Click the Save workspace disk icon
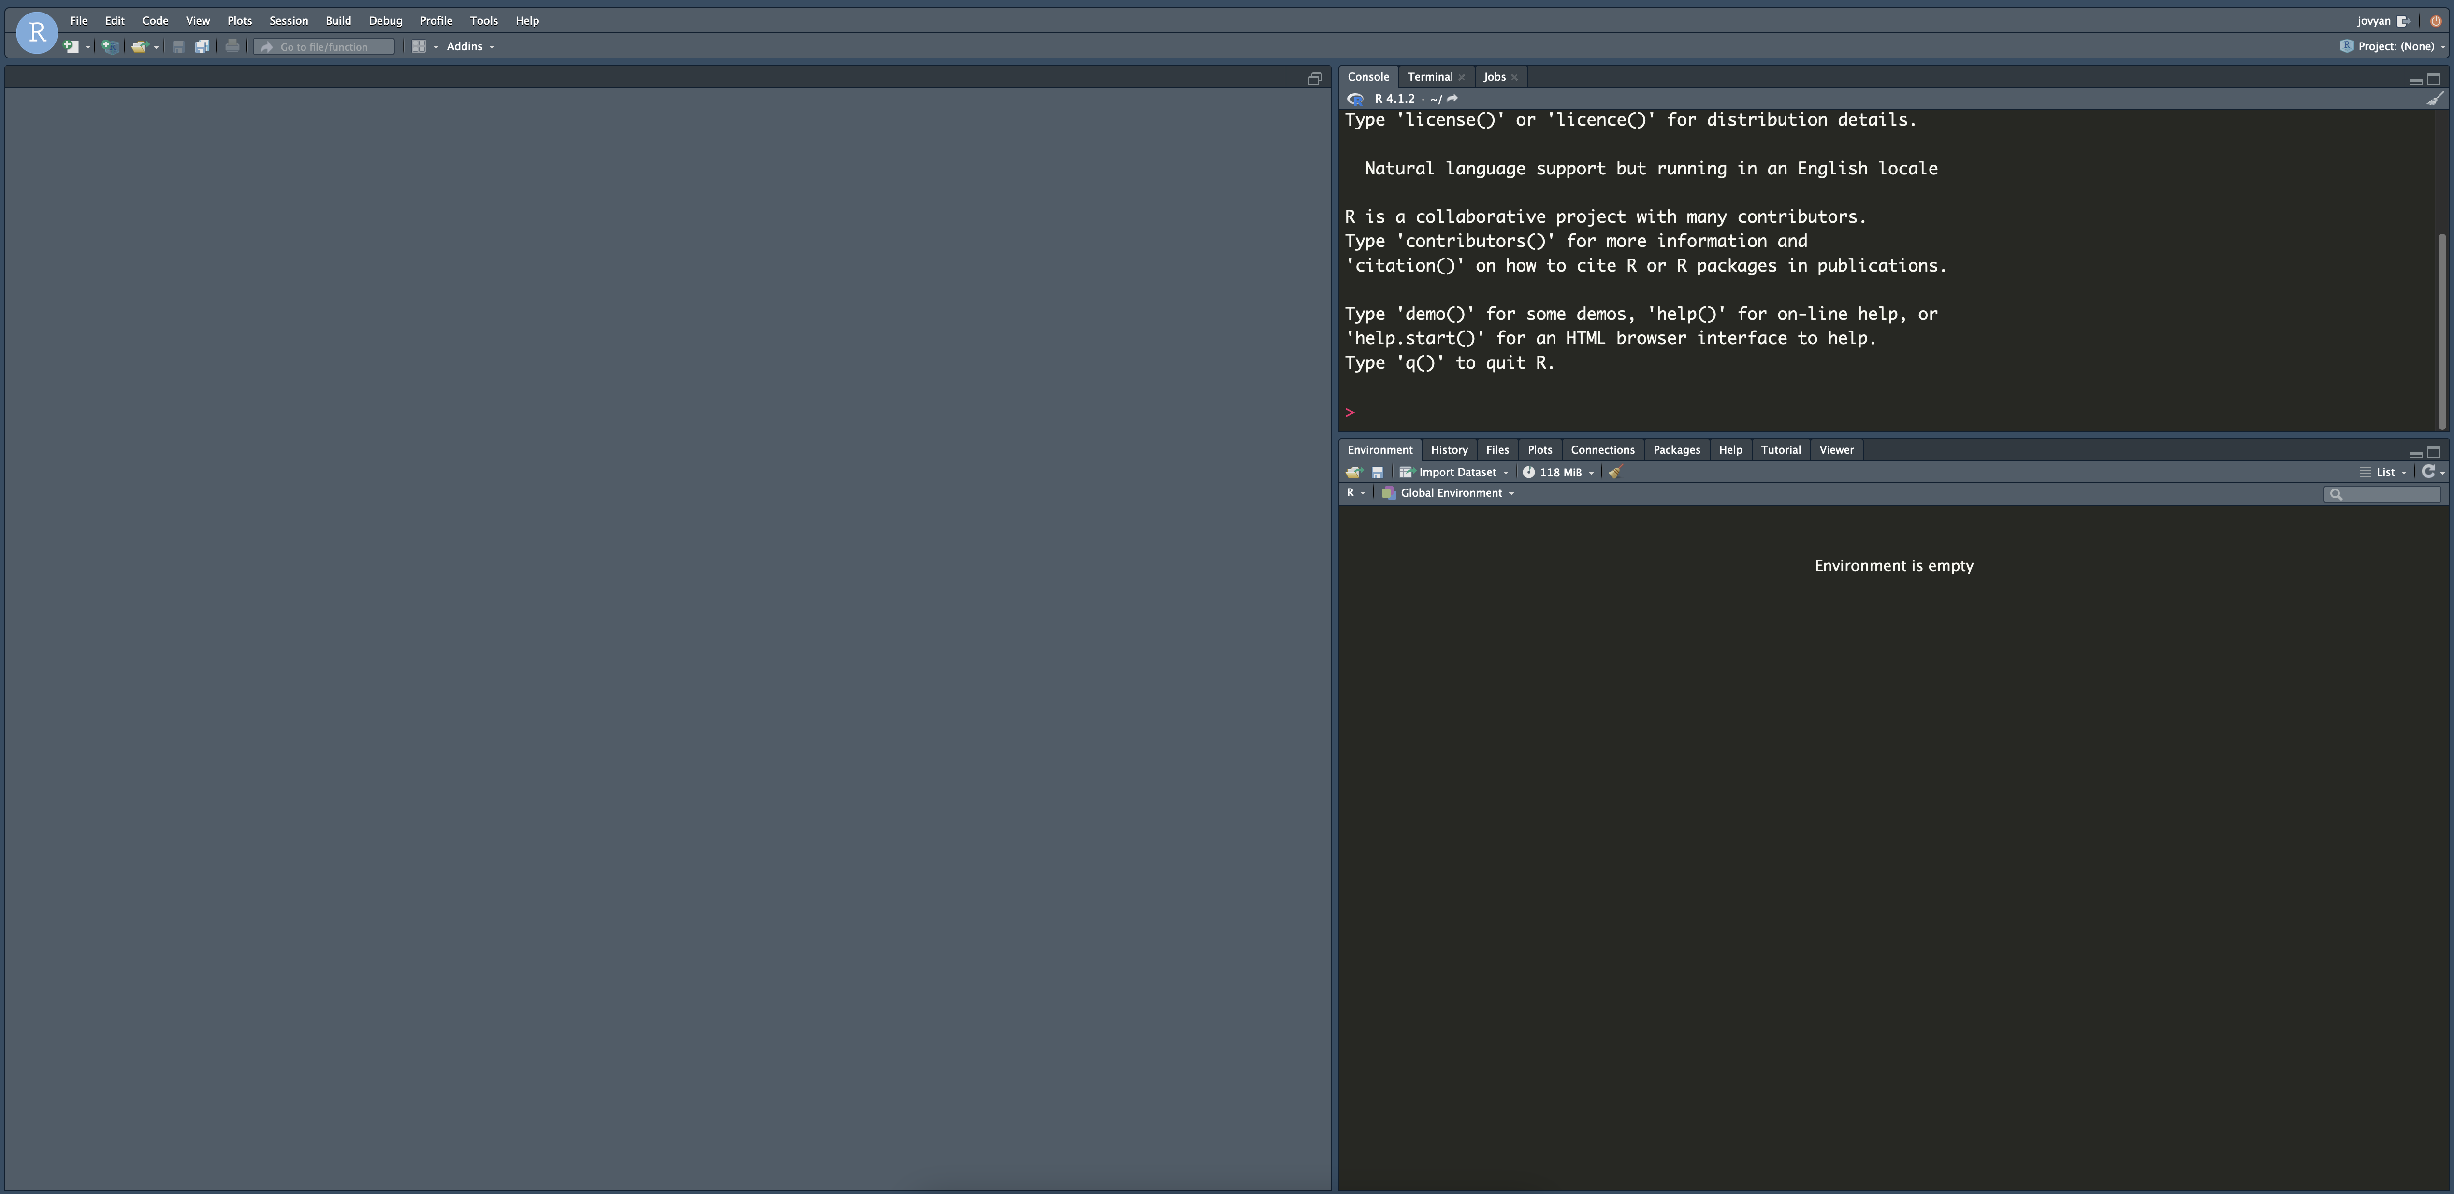 [x=1377, y=472]
